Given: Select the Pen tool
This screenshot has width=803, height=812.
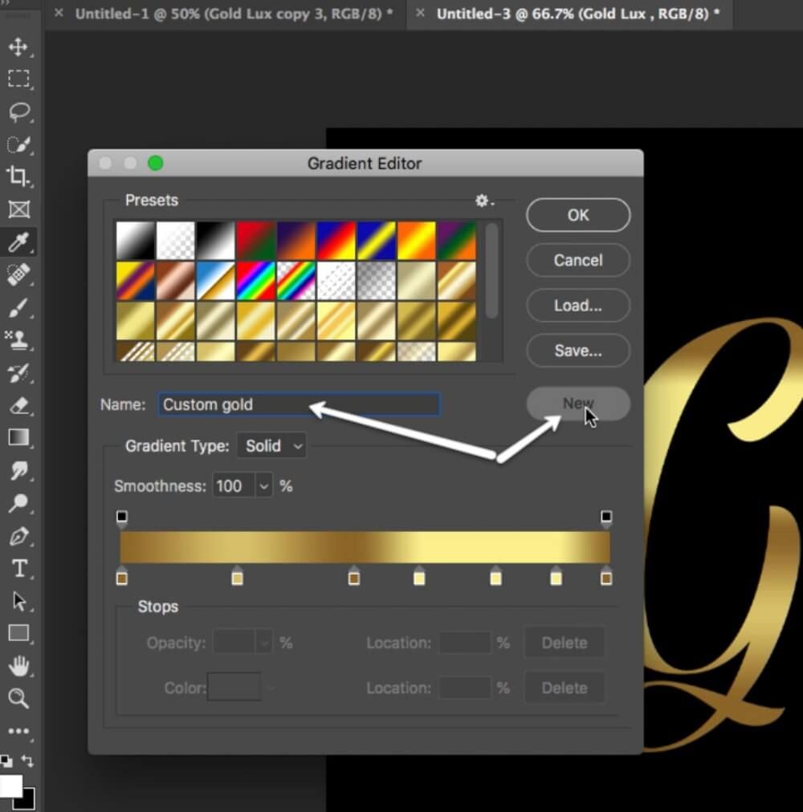Looking at the screenshot, I should click(18, 535).
